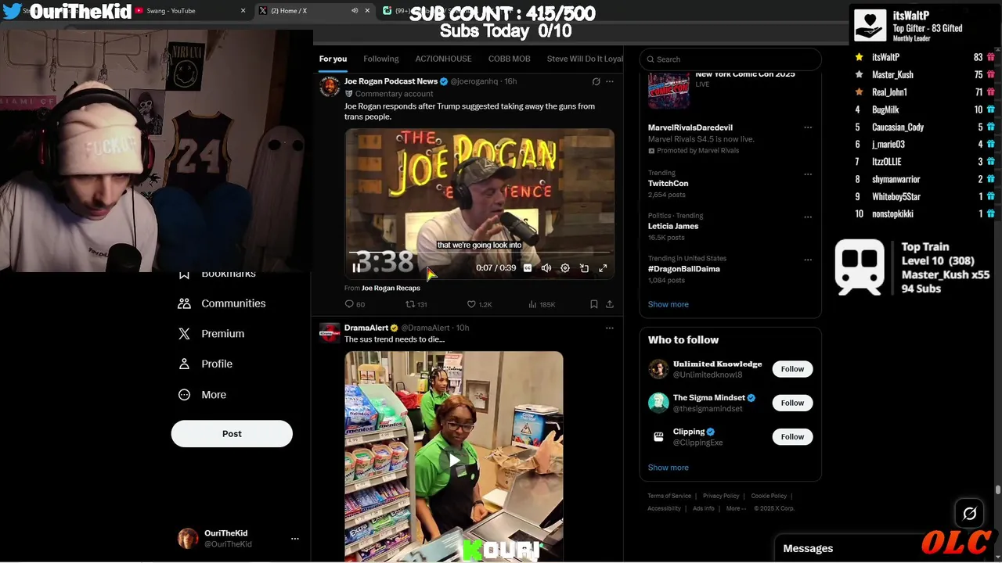Click the picture-in-picture icon on video

pyautogui.click(x=584, y=268)
